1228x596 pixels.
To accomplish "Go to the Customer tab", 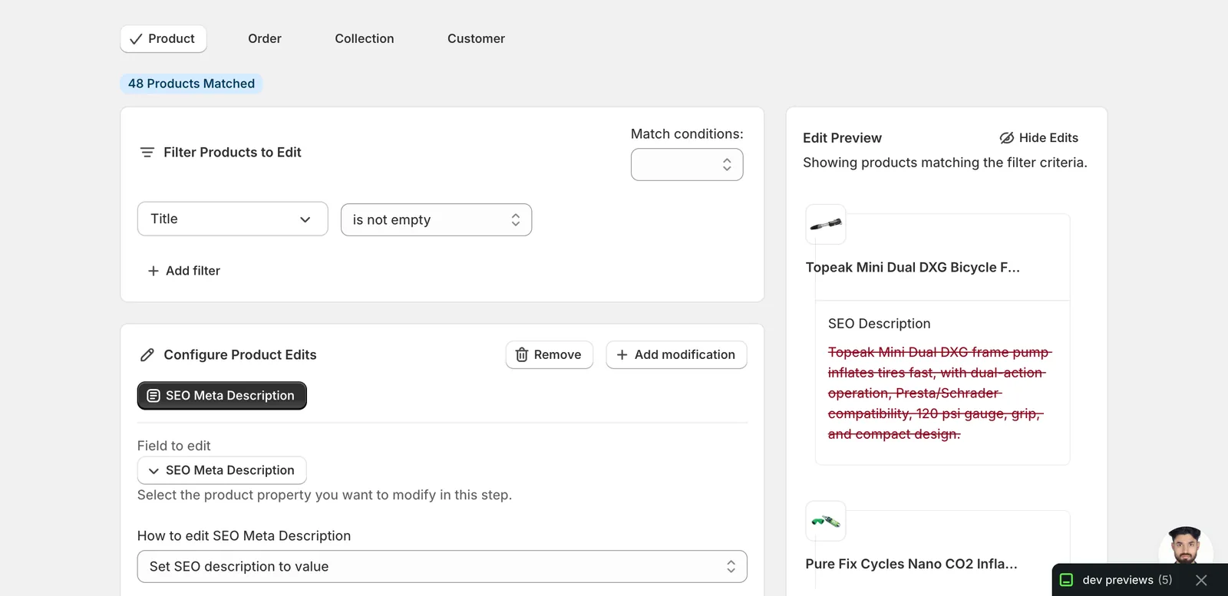I will [x=476, y=39].
